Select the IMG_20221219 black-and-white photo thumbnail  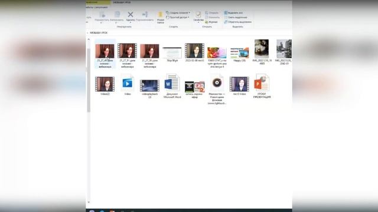coord(262,49)
